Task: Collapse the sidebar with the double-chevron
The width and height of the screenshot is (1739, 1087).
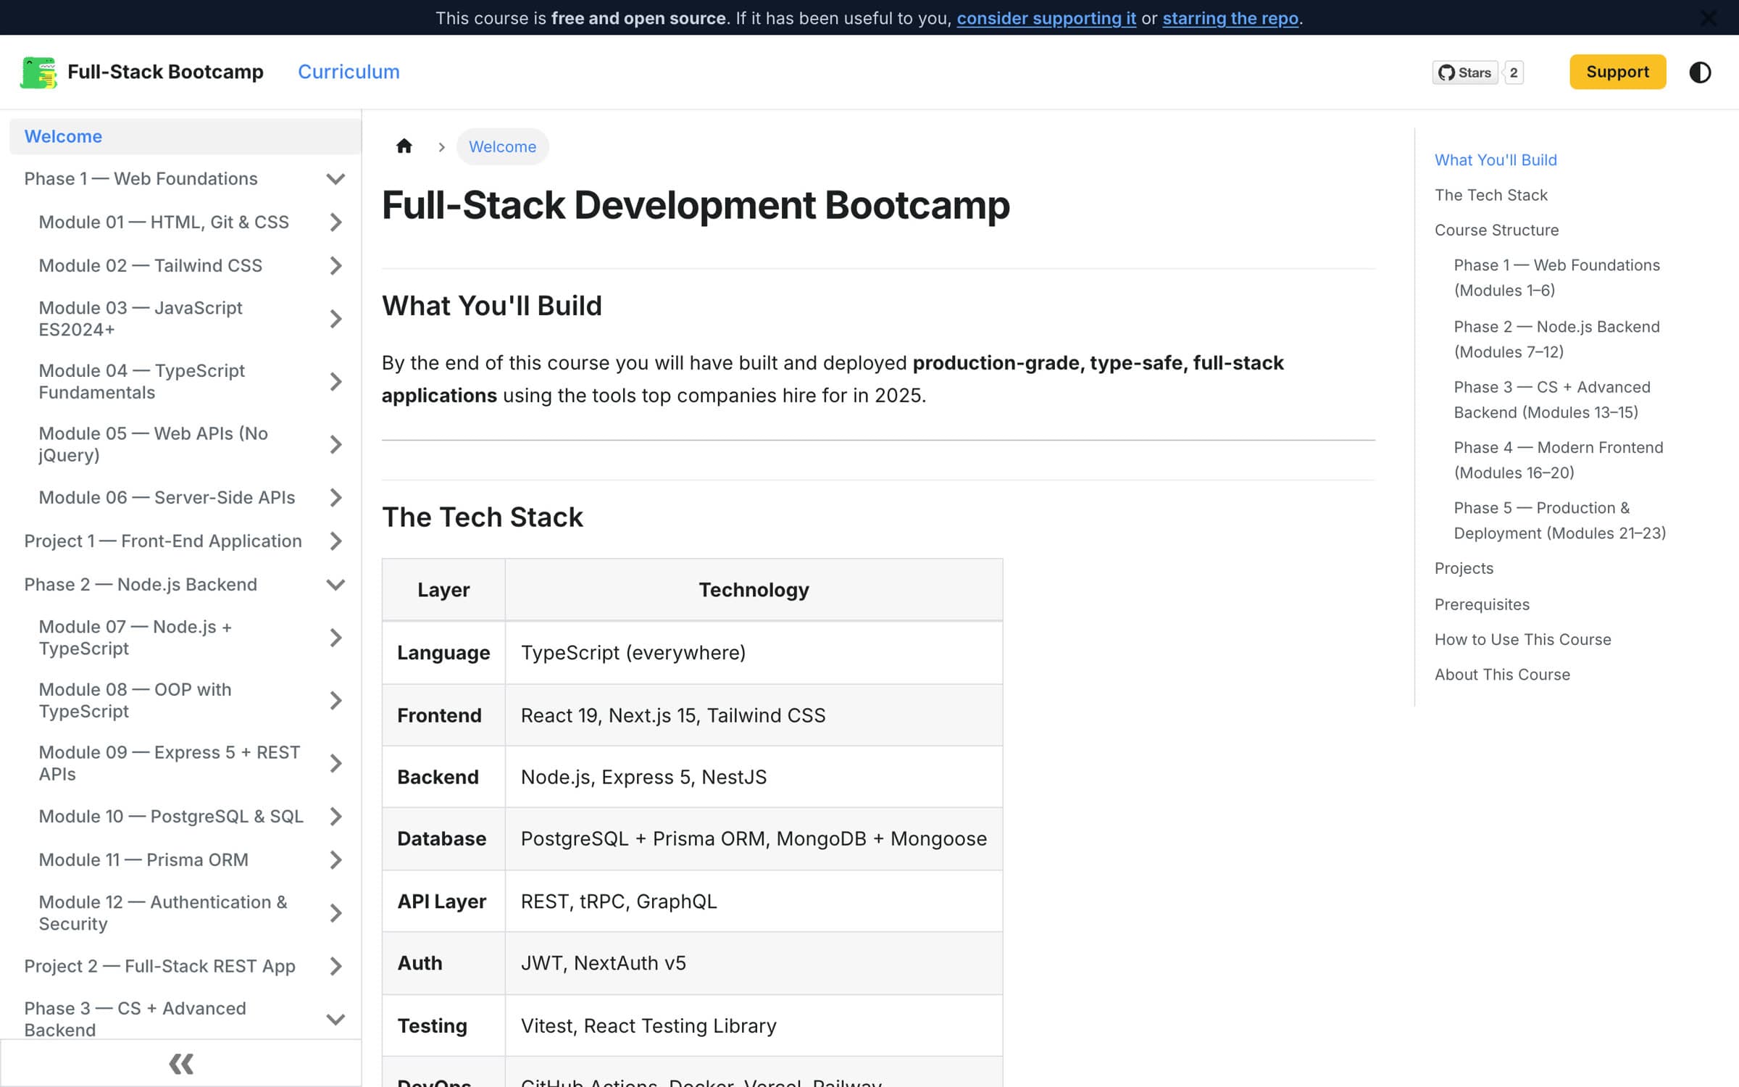Action: tap(181, 1063)
